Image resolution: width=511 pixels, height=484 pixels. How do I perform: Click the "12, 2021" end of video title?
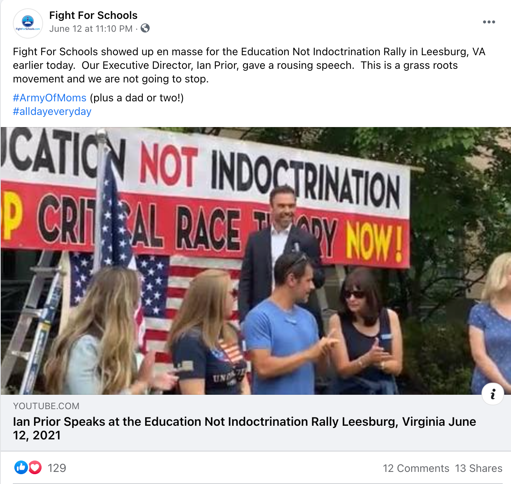[x=37, y=435]
